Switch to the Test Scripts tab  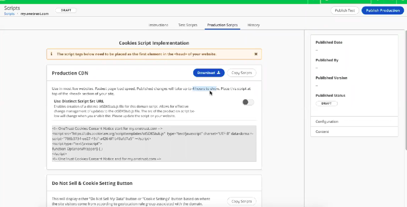(187, 25)
